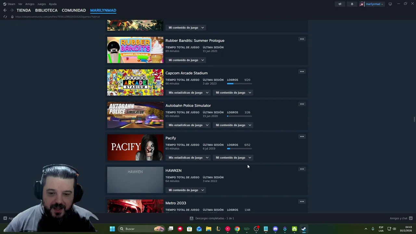Click the page vertical scrollbar thumb
This screenshot has height=234, width=416.
click(x=414, y=119)
